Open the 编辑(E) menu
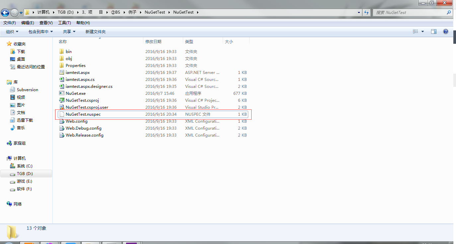Viewport: 456px width, 244px height. click(28, 23)
